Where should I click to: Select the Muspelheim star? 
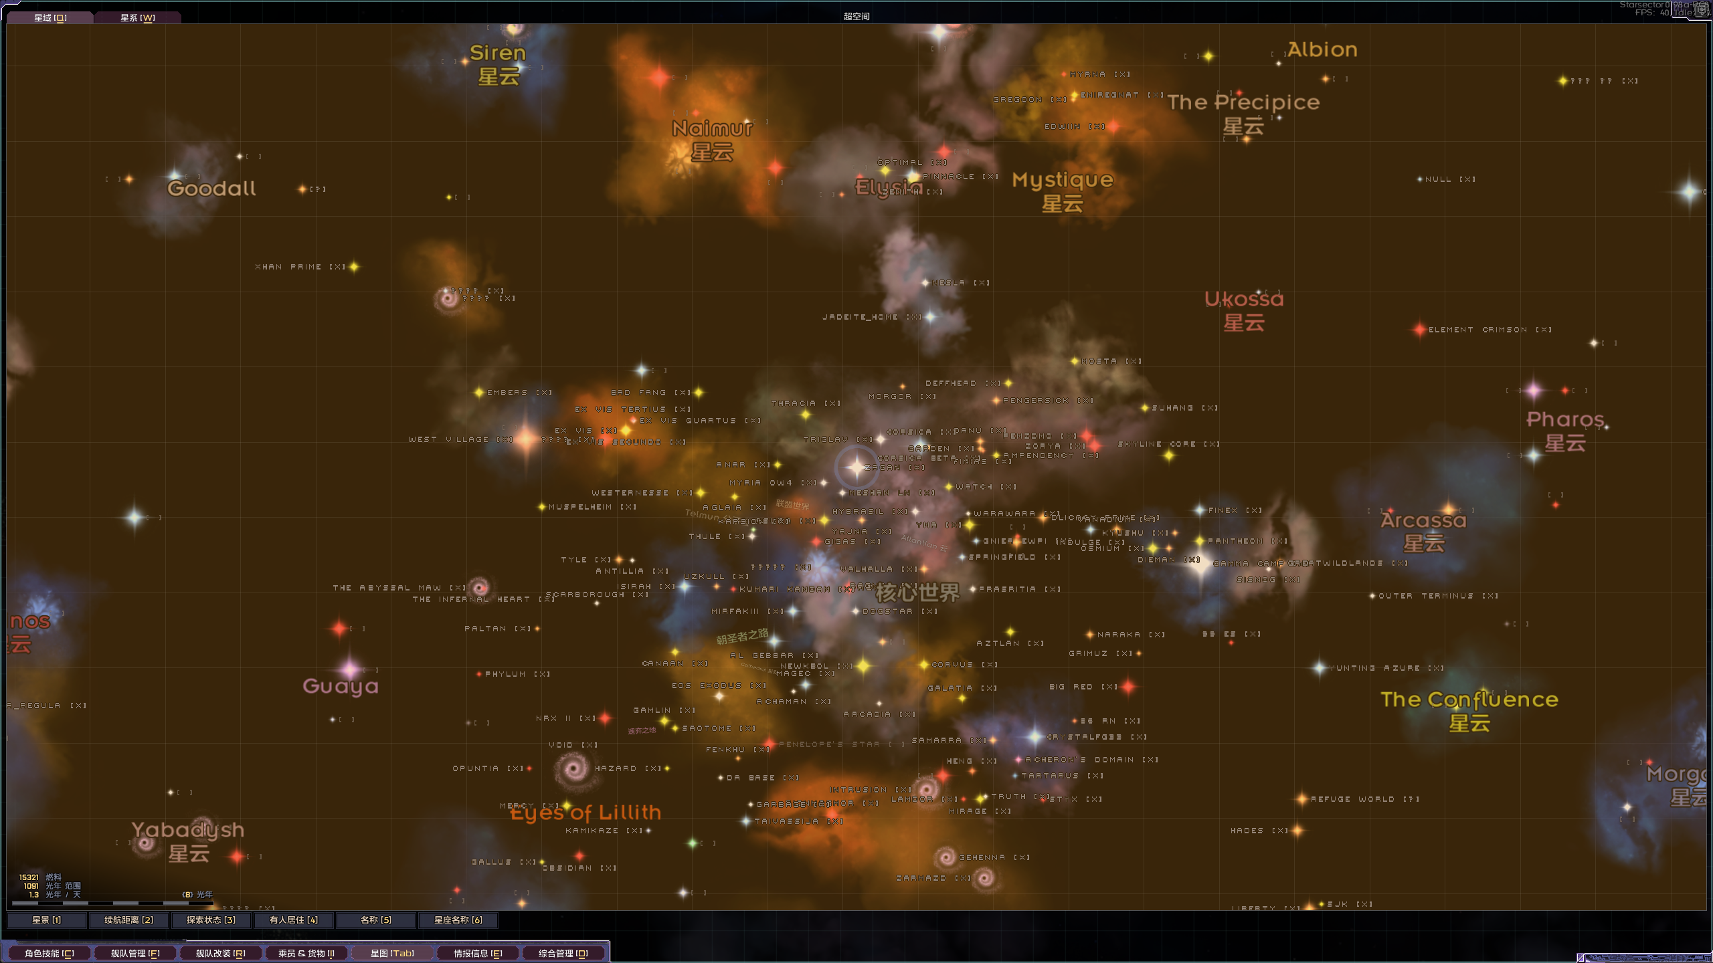(542, 507)
